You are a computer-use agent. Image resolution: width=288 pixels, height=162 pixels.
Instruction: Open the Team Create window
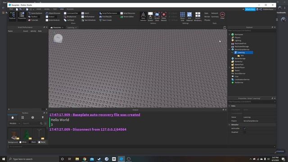pos(105,20)
